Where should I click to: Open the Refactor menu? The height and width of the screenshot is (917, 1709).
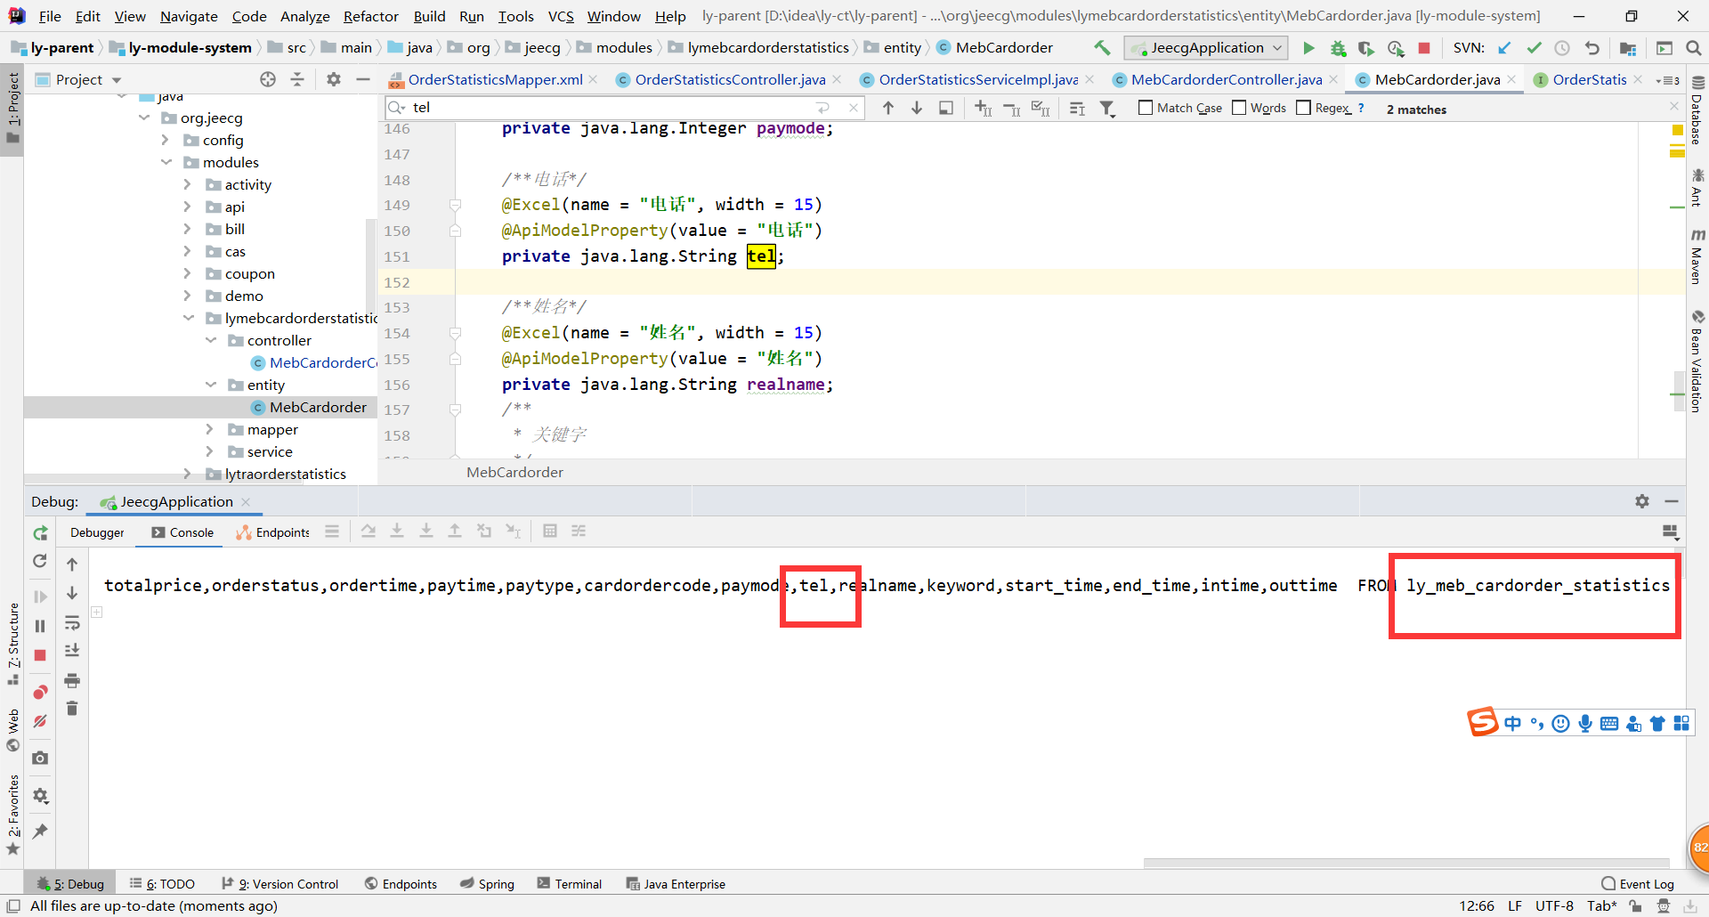(x=370, y=16)
